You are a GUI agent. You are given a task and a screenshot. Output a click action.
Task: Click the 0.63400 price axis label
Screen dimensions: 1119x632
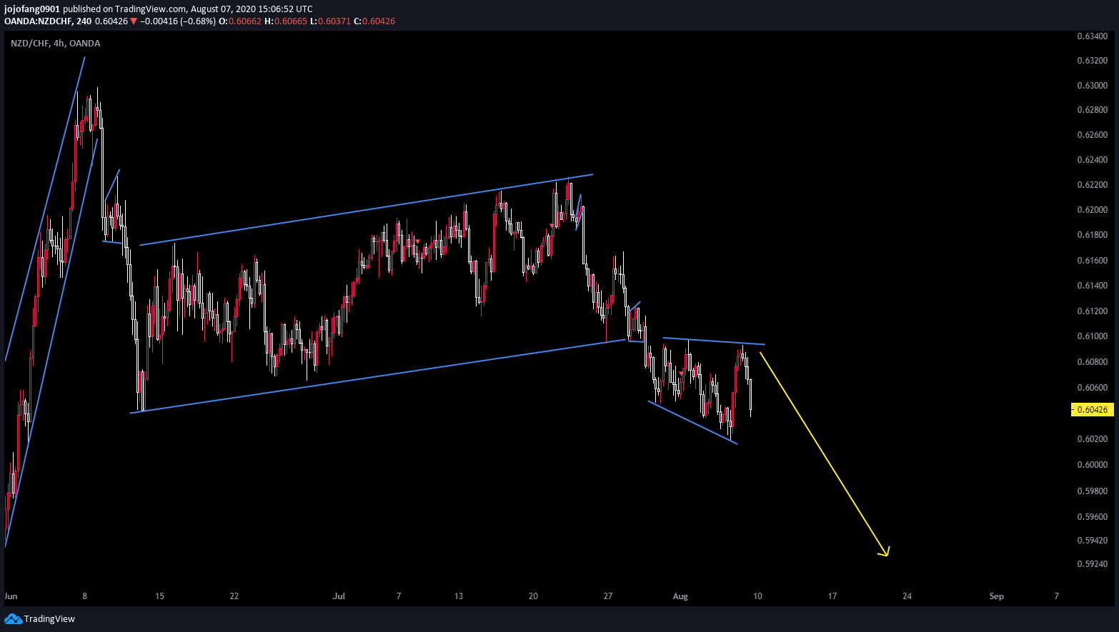tap(1092, 36)
